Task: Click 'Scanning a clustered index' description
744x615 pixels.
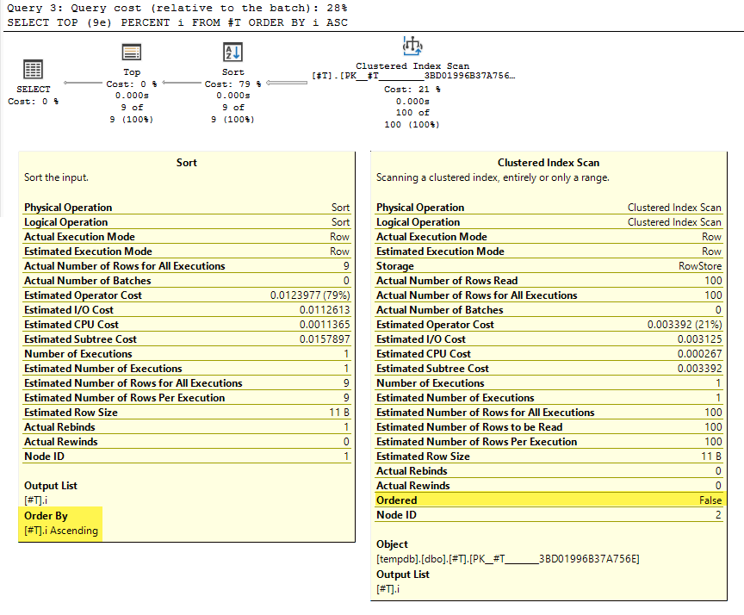Action: (493, 177)
